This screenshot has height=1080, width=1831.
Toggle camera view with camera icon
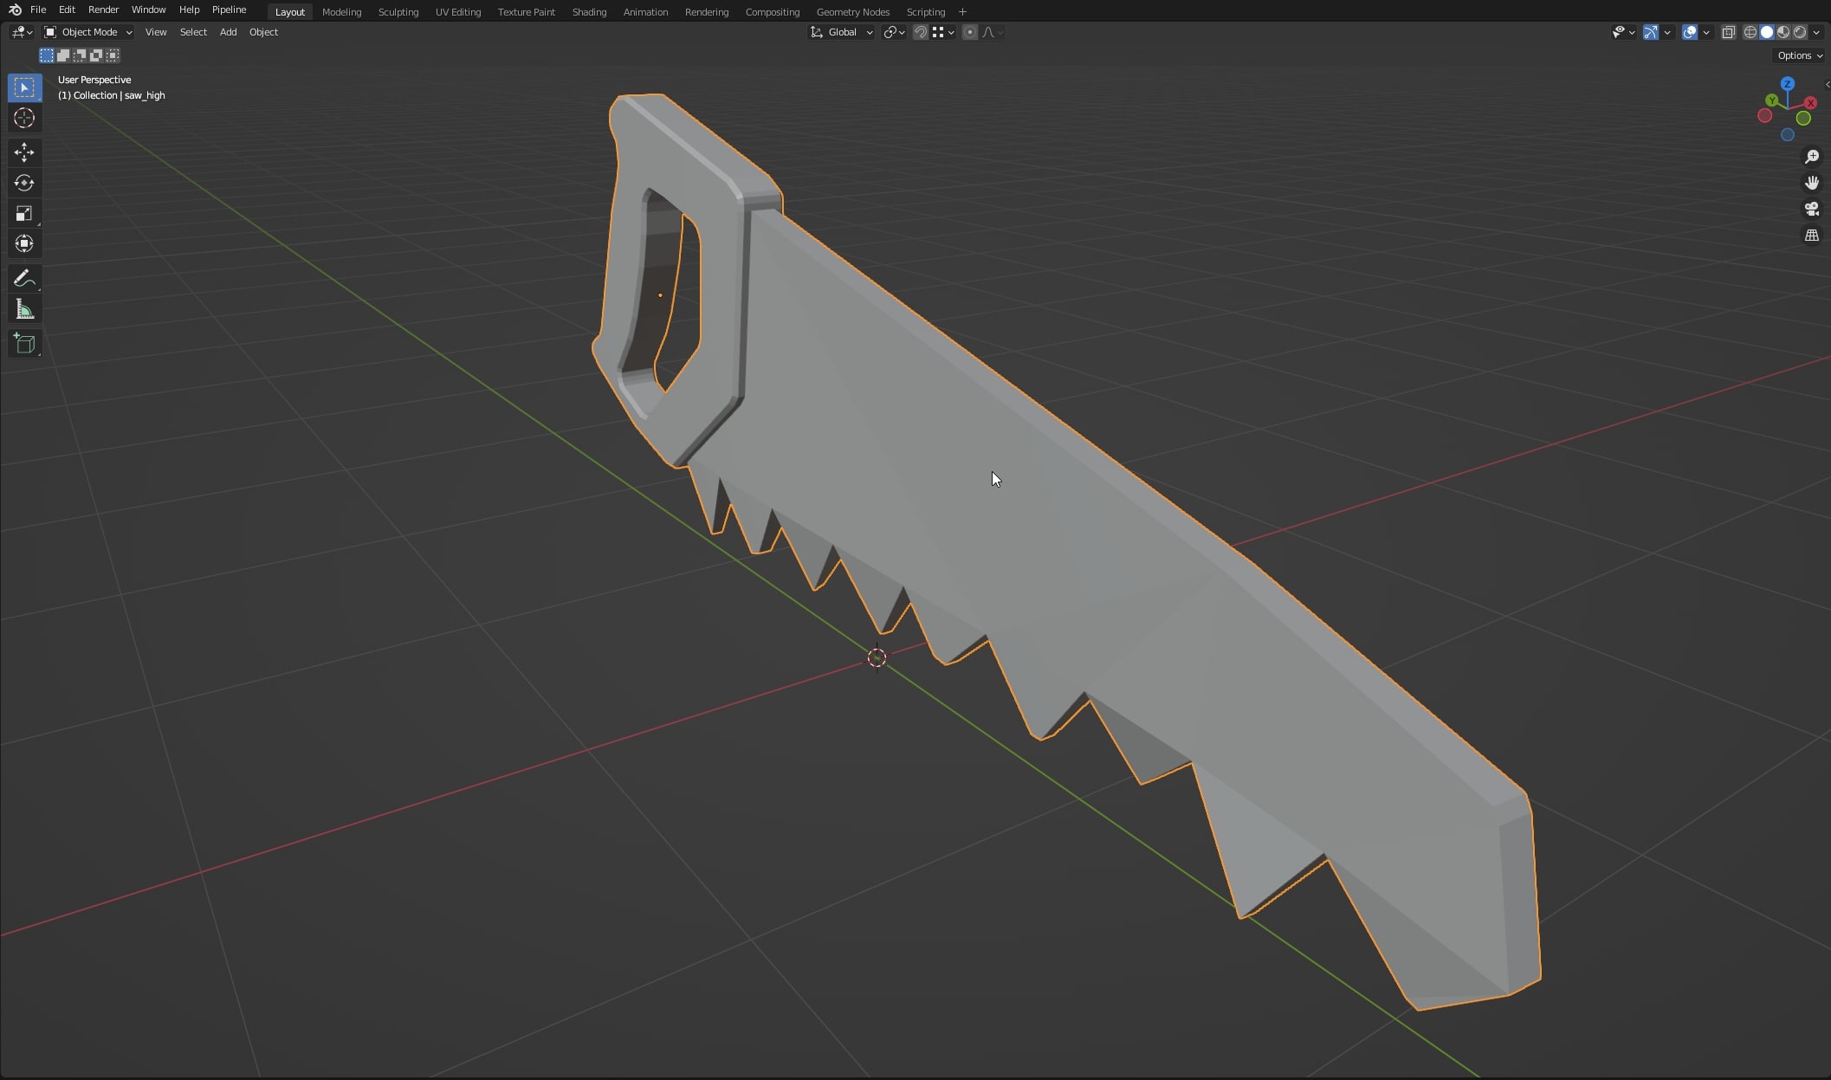(1811, 209)
